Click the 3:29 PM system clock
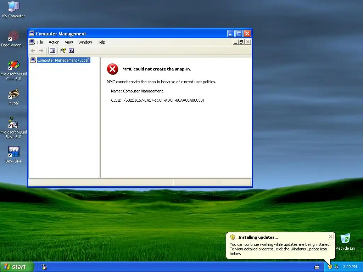The width and height of the screenshot is (363, 272). [350, 267]
